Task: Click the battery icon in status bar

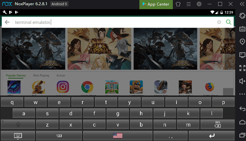Action: click(221, 12)
